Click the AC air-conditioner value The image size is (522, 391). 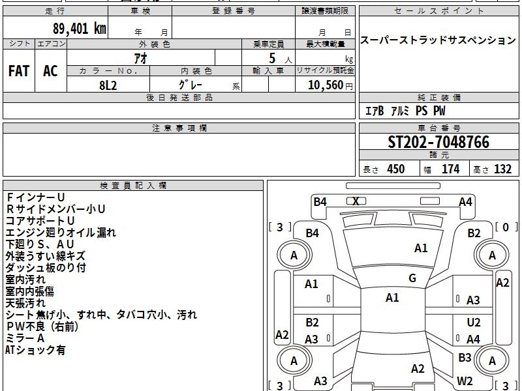(51, 71)
